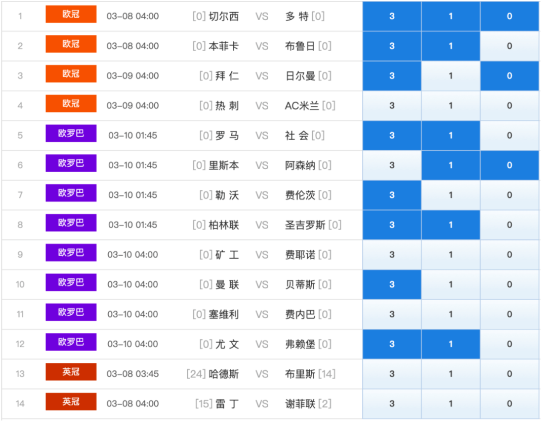Screen dimensions: 541x421
Task: Click the 英冠 league tag in row 13
Action: 71,371
